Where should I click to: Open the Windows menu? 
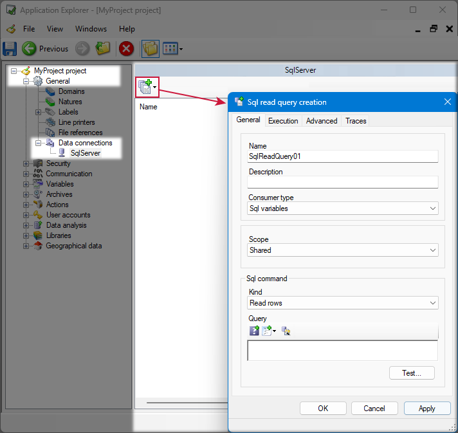pyautogui.click(x=91, y=29)
